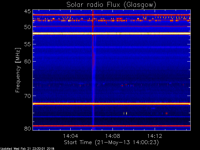Click the 45 frequency tick label

tap(27, 11)
